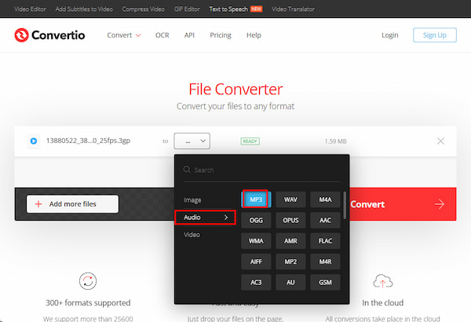
Task: Open the Video Editor link in top bar
Action: point(30,9)
